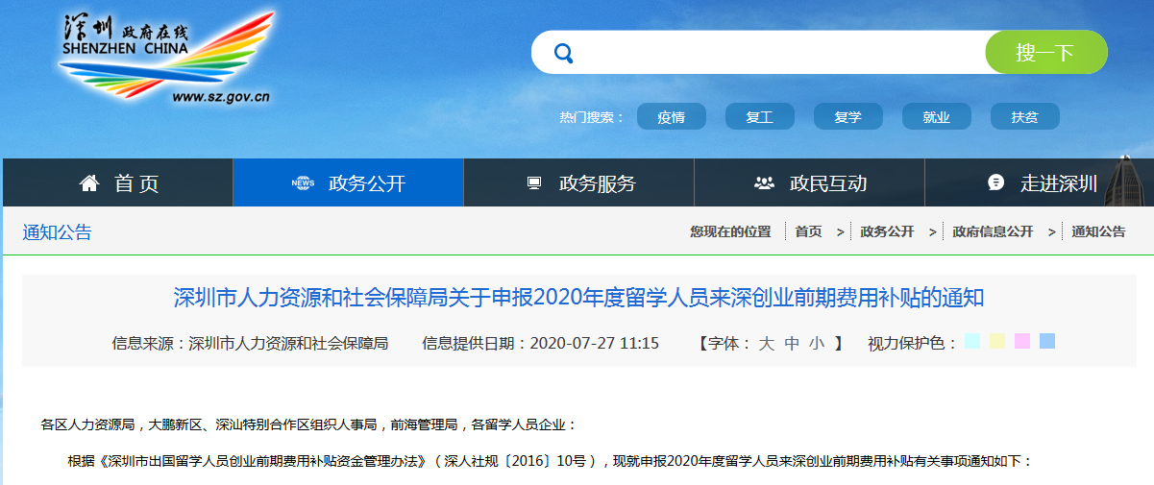This screenshot has width=1154, height=485.
Task: Click the paragraph starting 根据《深圳市出国留学人员
Action: pyautogui.click(x=550, y=461)
